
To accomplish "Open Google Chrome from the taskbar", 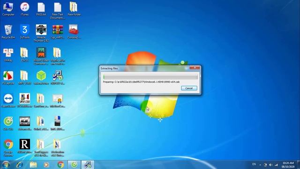I will (x=60, y=165).
